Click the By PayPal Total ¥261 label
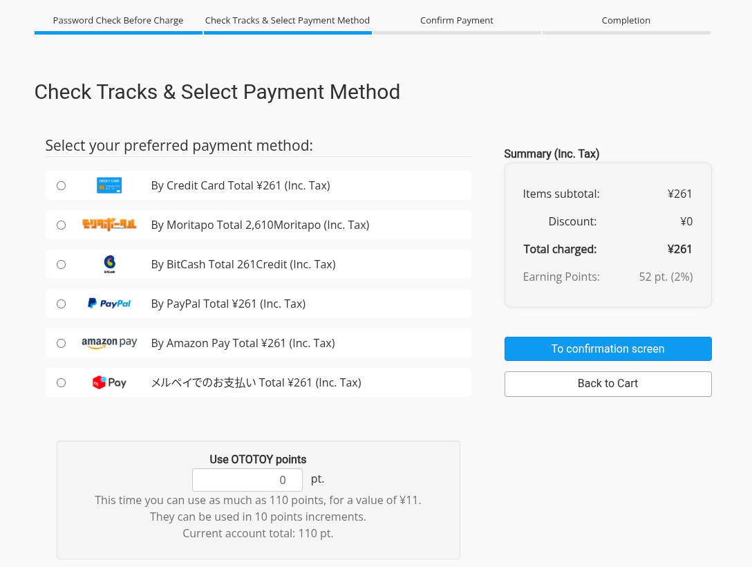The width and height of the screenshot is (752, 567). [228, 304]
